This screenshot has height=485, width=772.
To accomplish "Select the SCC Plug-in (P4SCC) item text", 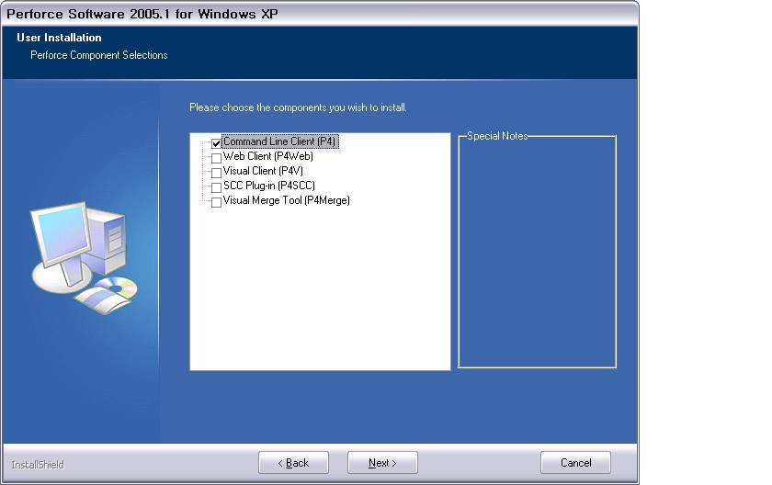I will pos(268,186).
